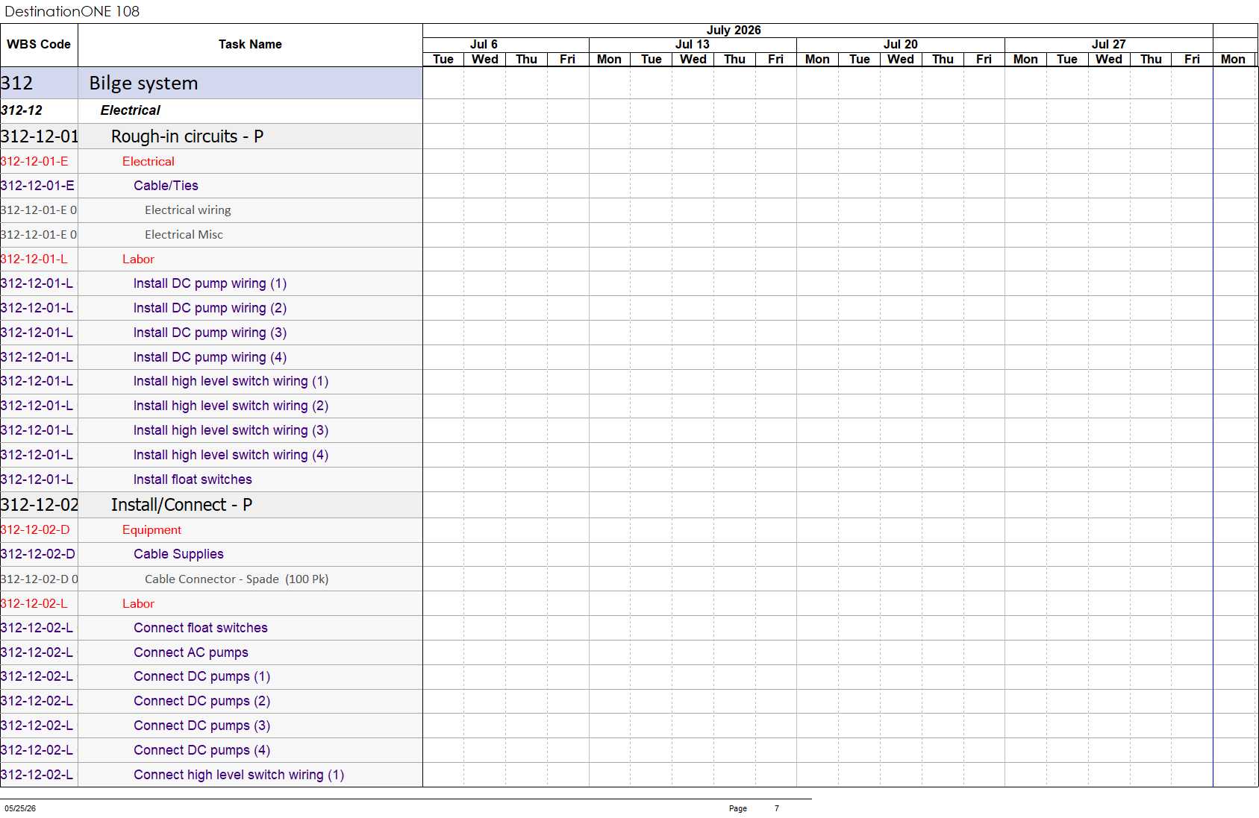1259x818 pixels.
Task: Select Connect DC pumps (3)
Action: 211,726
